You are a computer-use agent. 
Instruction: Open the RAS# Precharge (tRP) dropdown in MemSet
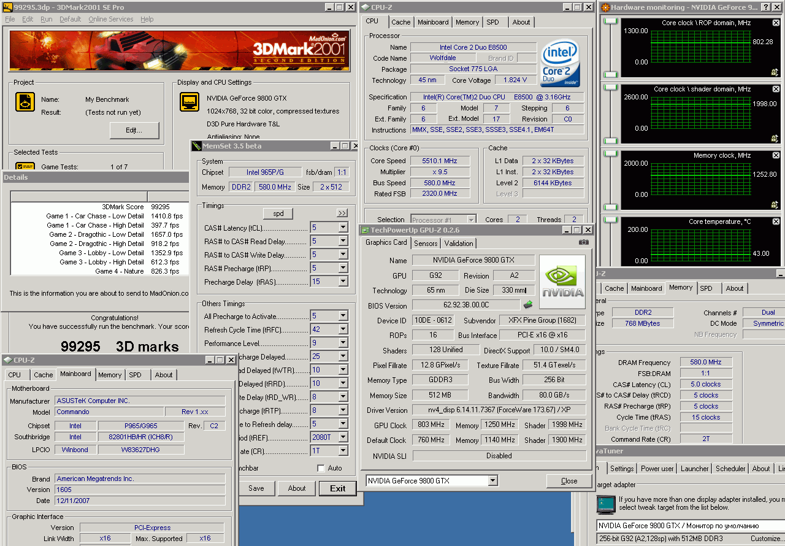coord(343,268)
